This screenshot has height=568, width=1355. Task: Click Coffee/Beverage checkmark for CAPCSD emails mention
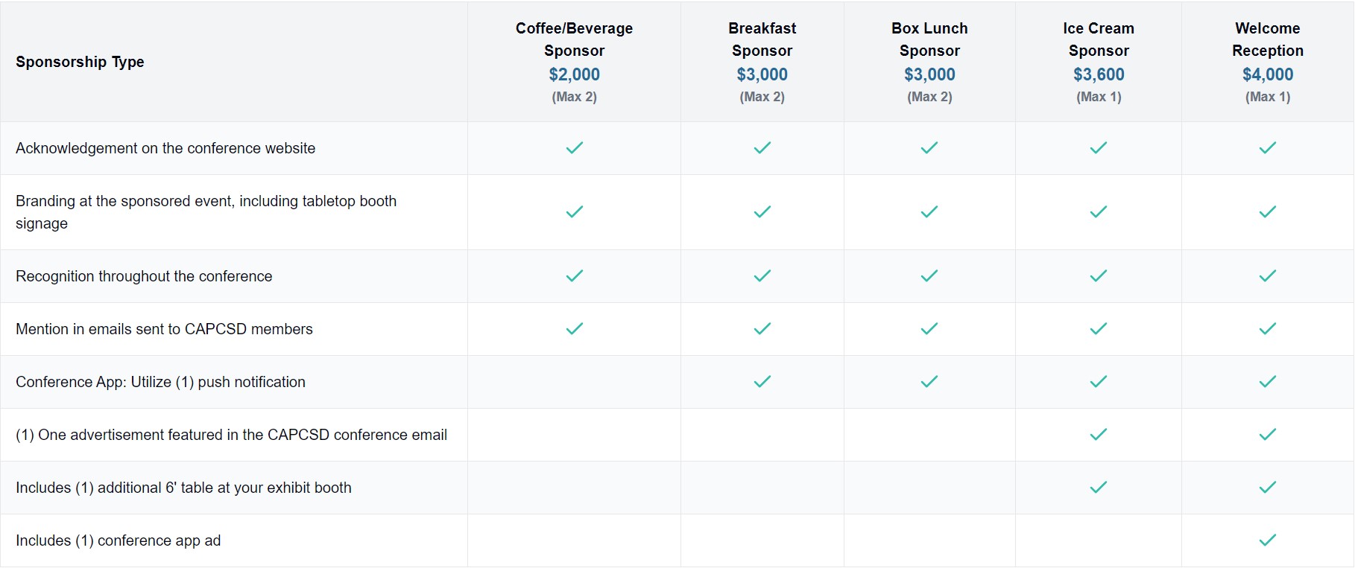575,329
